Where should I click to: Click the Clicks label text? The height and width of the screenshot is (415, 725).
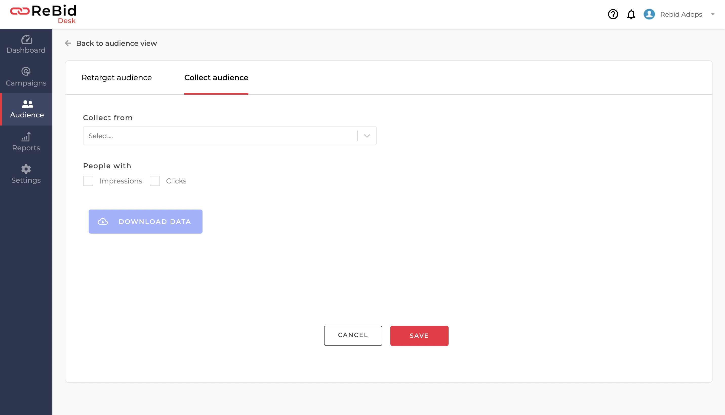point(176,181)
